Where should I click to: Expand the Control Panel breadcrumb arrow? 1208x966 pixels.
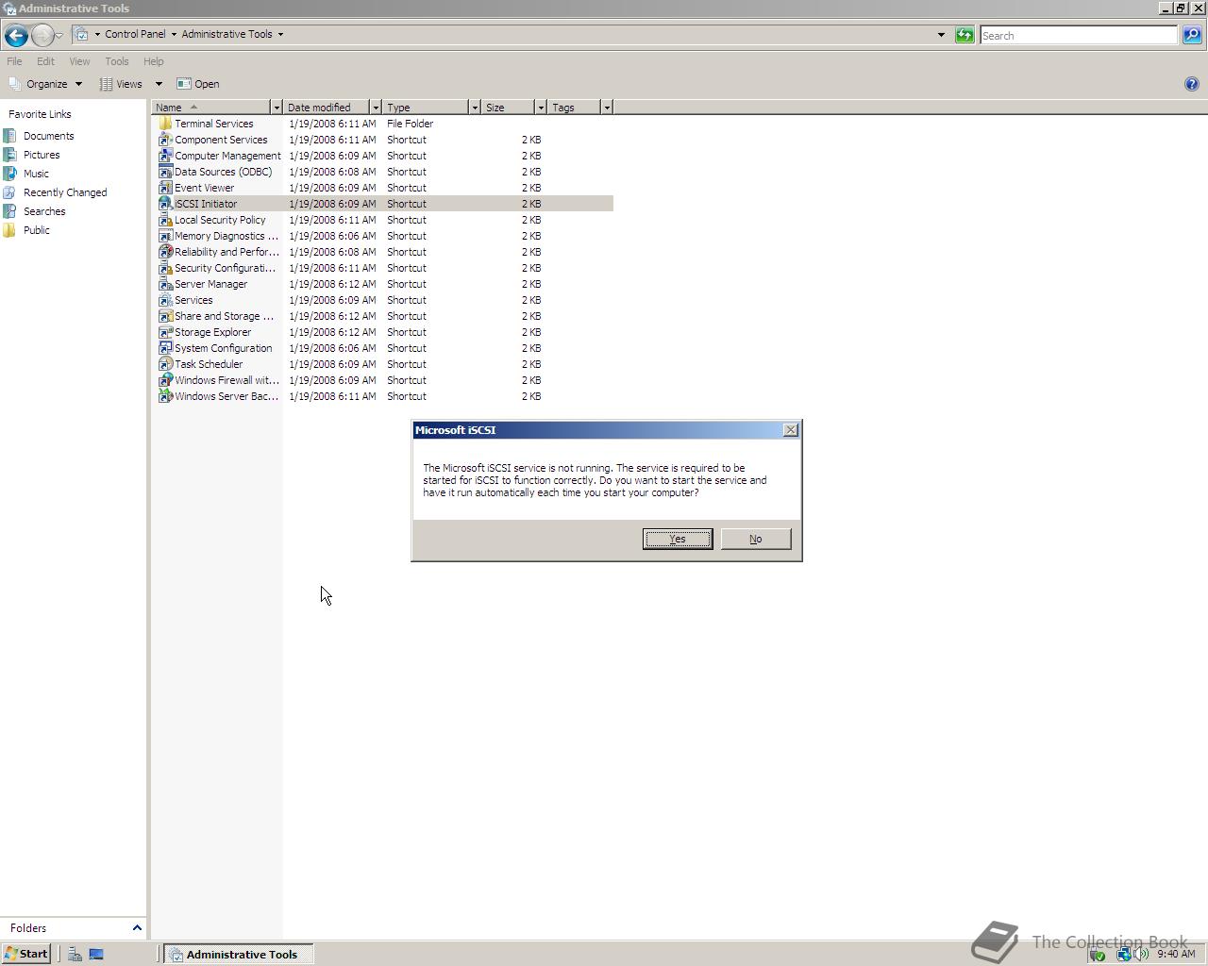tap(174, 35)
